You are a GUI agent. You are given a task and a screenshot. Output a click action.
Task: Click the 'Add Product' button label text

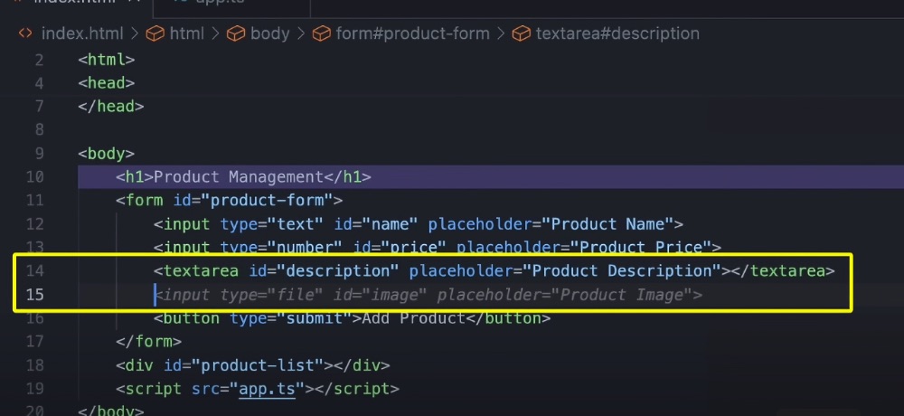[413, 318]
